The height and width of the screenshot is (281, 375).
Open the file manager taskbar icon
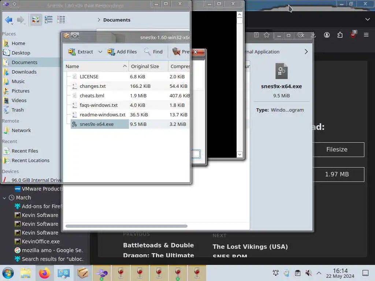pyautogui.click(x=25, y=273)
